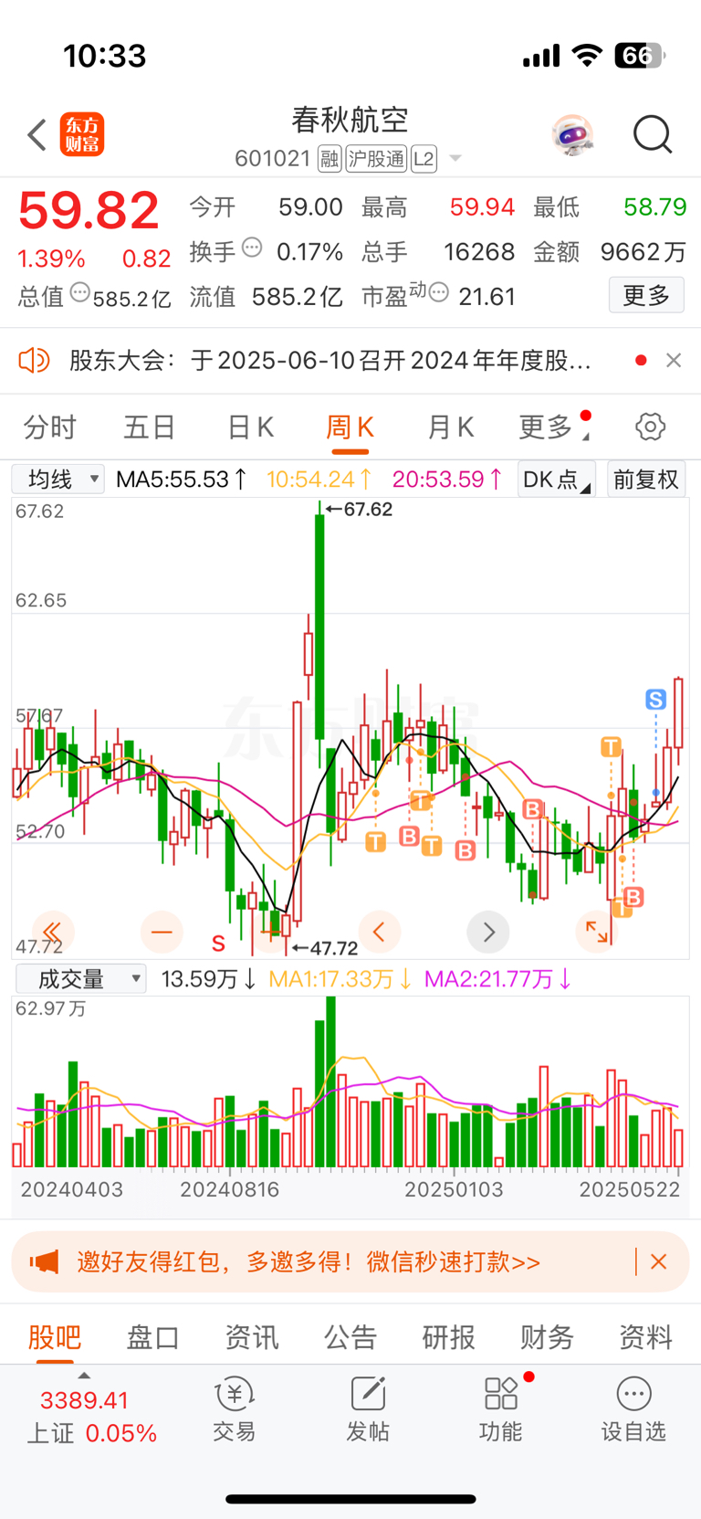Tap the 沪股通 tag

pyautogui.click(x=376, y=159)
